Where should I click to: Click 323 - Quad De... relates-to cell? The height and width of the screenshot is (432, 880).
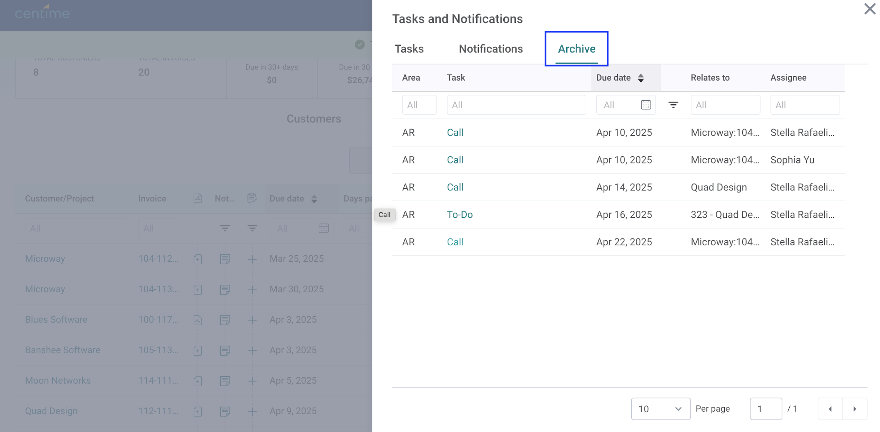tap(725, 215)
